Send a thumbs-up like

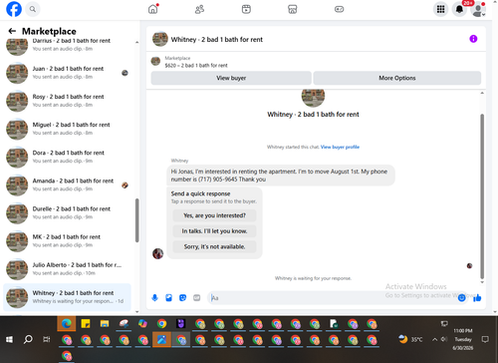coord(477,298)
